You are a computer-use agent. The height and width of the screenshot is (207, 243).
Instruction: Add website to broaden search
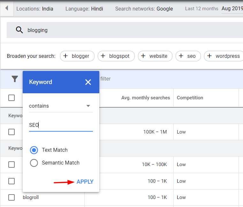coord(155,56)
